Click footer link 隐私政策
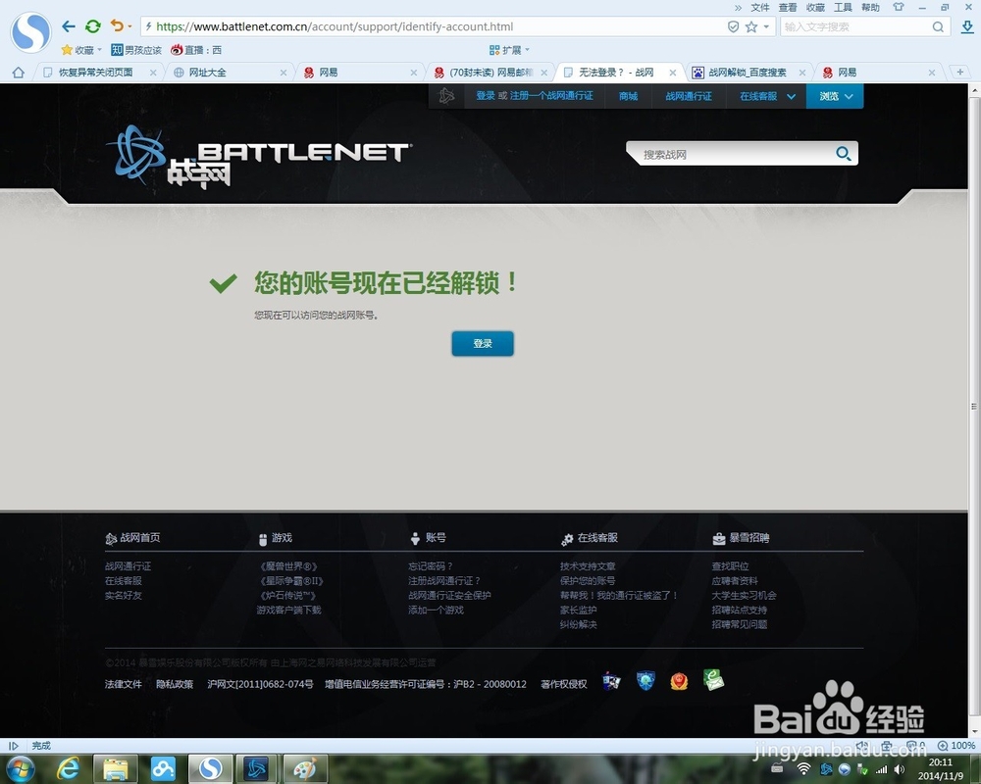 (175, 684)
